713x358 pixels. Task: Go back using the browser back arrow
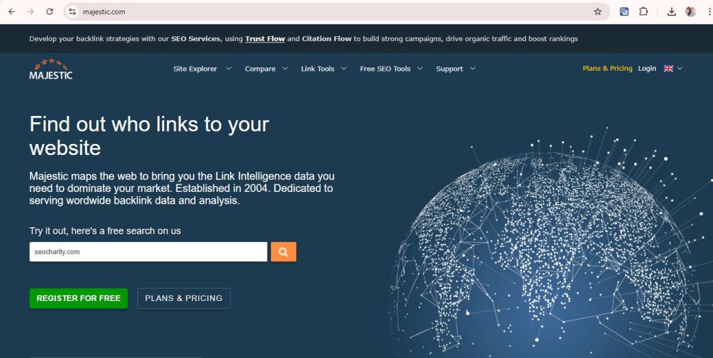(12, 12)
